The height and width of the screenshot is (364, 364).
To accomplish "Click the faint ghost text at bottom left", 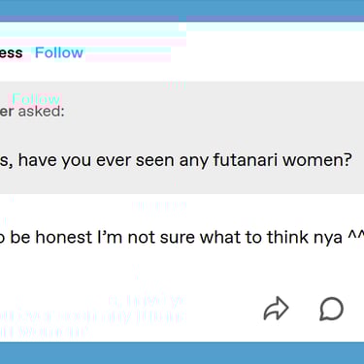I will click(x=93, y=316).
